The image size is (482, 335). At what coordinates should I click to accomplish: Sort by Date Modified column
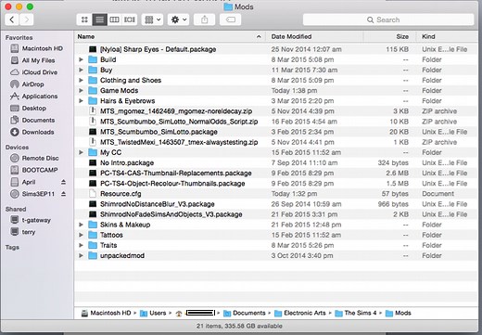click(x=315, y=36)
